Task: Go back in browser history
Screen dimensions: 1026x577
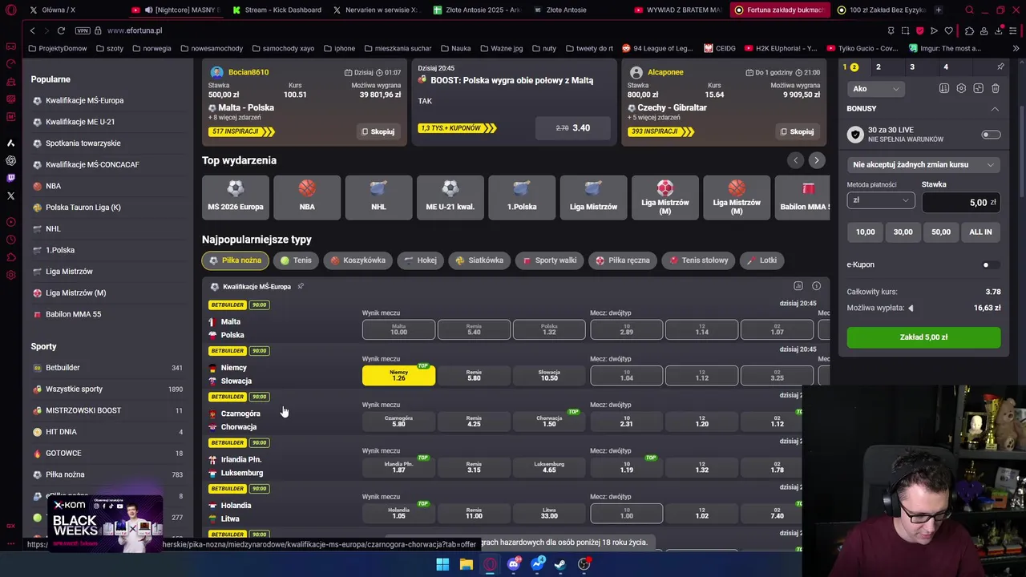Action: tap(32, 30)
